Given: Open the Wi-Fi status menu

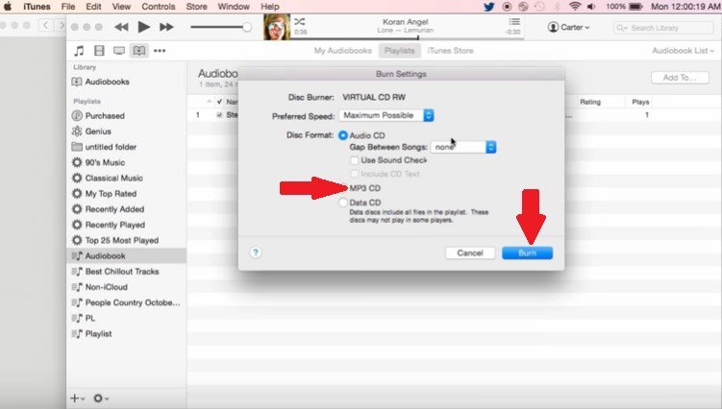Looking at the screenshot, I should tap(575, 7).
